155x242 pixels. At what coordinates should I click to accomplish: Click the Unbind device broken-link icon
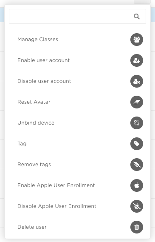point(137,123)
